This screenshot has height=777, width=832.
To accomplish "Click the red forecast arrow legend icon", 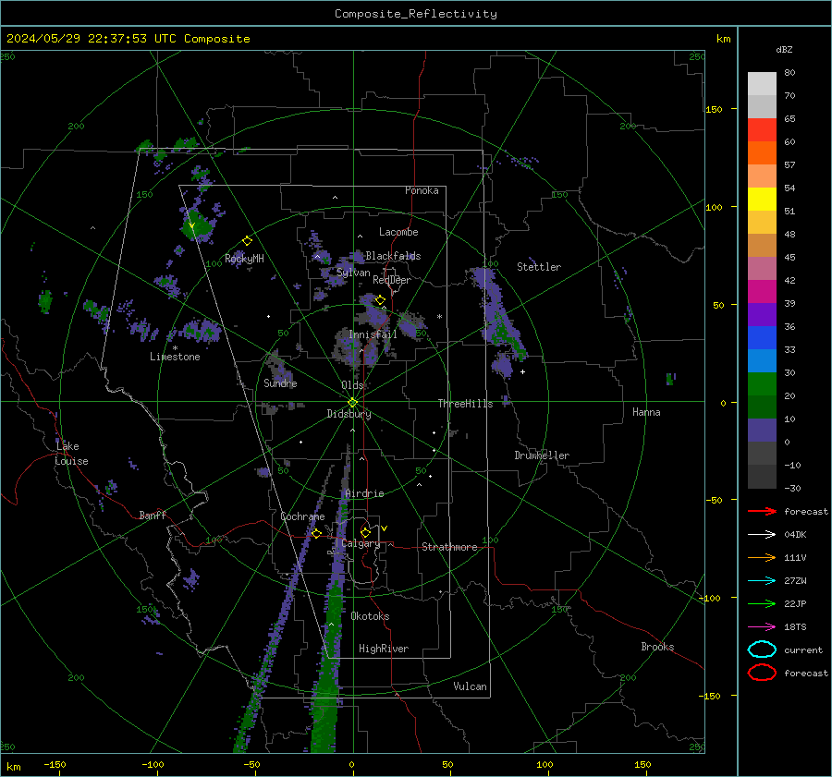I will tap(762, 511).
